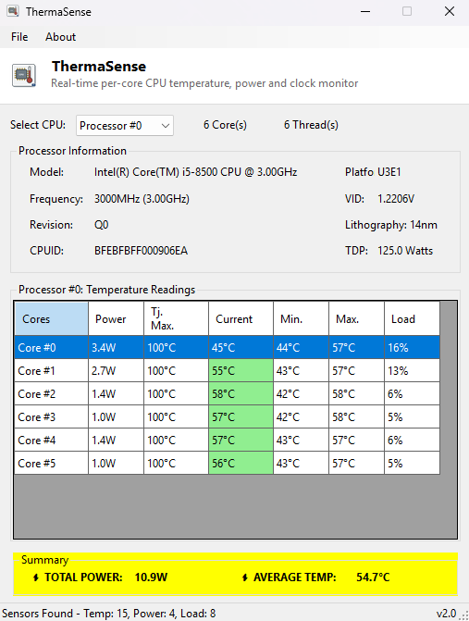469x621 pixels.
Task: Click Core #2 current temperature 58°C cell
Action: point(241,394)
